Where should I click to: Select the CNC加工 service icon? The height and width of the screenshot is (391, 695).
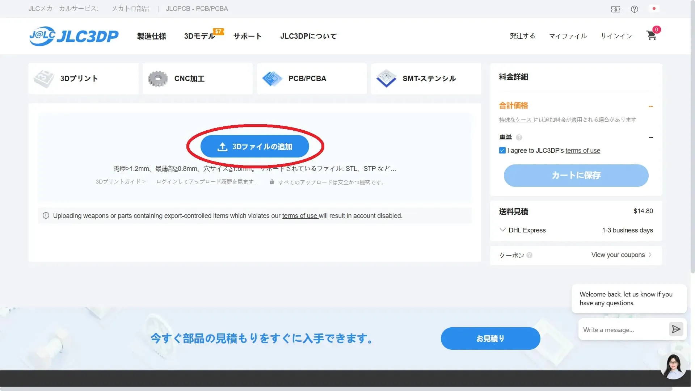point(158,79)
